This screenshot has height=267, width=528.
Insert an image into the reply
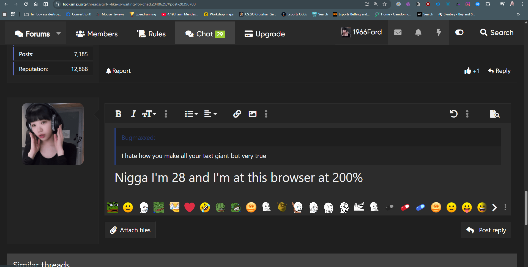click(x=252, y=114)
